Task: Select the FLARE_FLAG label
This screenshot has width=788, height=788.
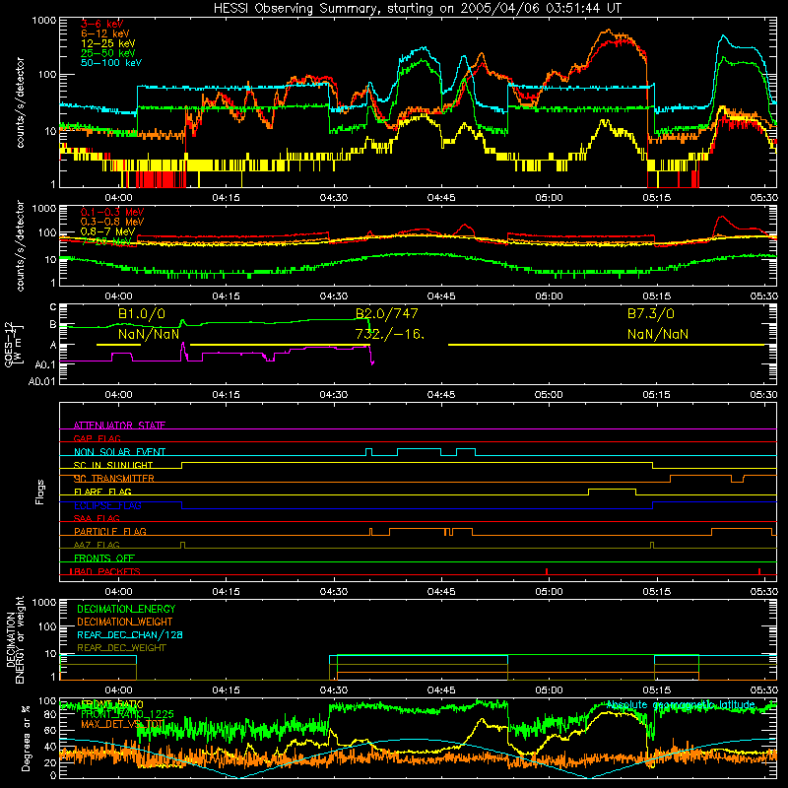Action: [102, 492]
